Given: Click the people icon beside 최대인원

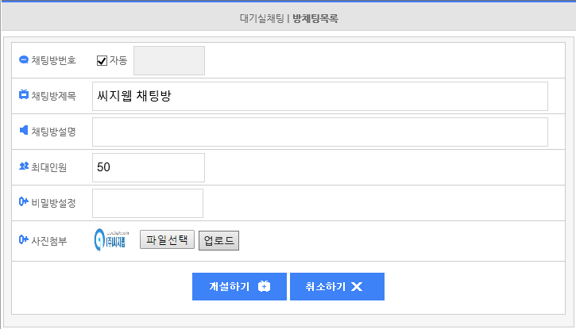Looking at the screenshot, I should [x=24, y=166].
